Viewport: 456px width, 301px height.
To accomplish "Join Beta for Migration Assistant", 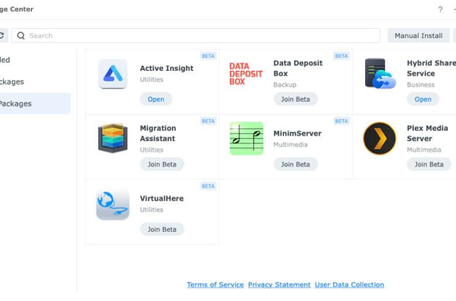I will (162, 164).
